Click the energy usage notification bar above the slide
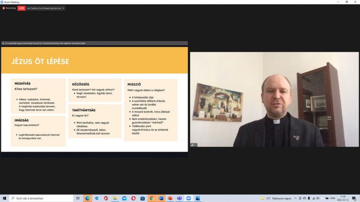The image size is (360, 202). click(x=94, y=43)
